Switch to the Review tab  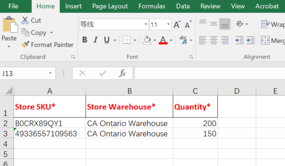pos(210,6)
